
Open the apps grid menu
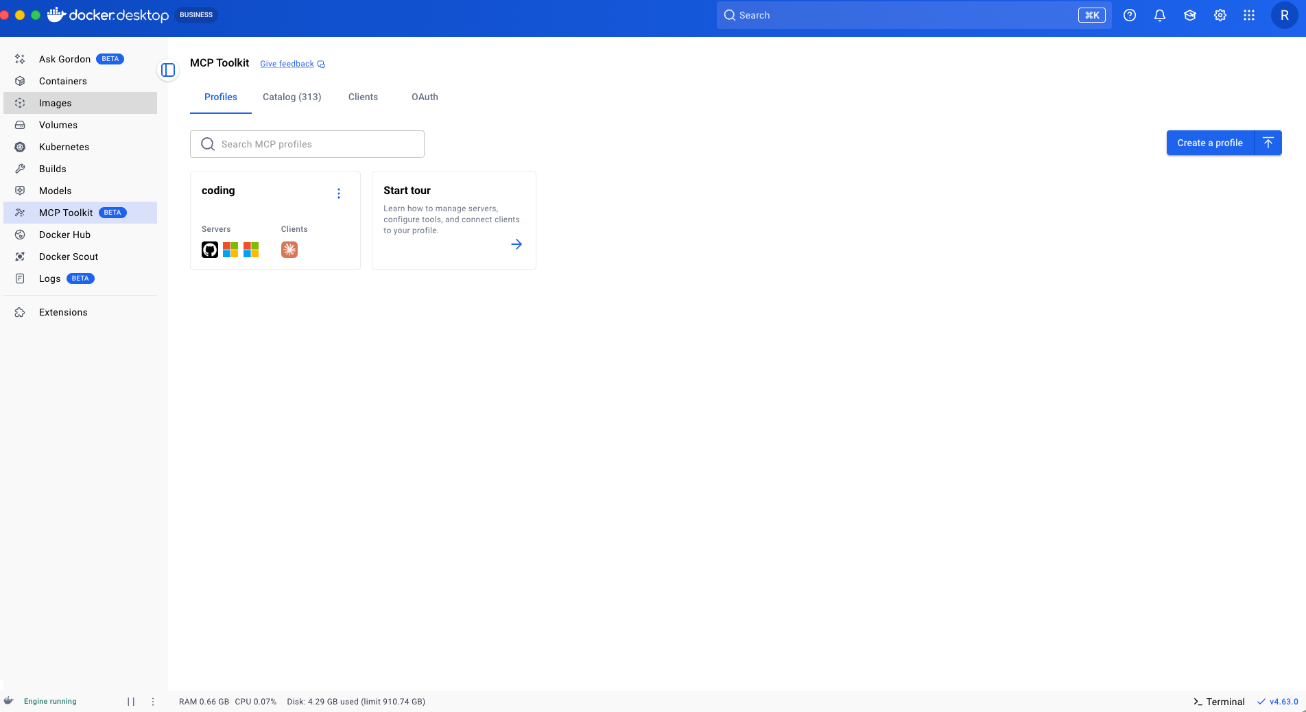pos(1249,15)
